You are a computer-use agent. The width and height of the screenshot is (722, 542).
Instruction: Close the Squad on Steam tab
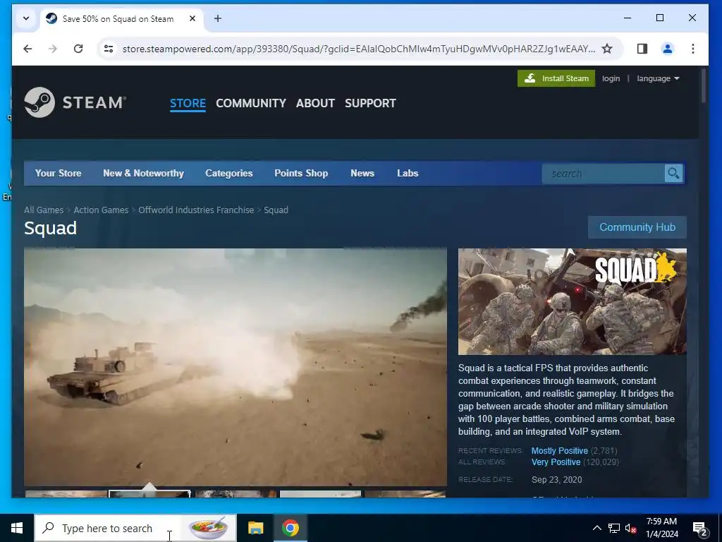(192, 18)
